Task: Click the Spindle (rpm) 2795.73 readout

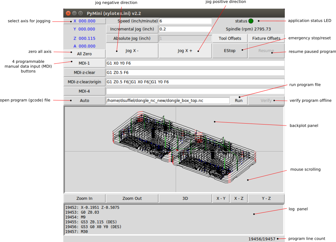Action: (248, 29)
